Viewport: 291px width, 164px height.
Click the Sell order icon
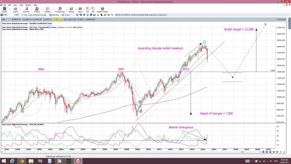click(93, 10)
